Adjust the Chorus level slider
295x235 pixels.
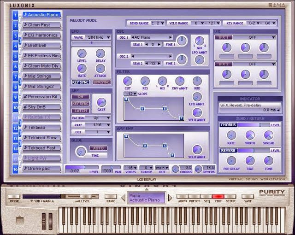pyautogui.click(x=254, y=125)
